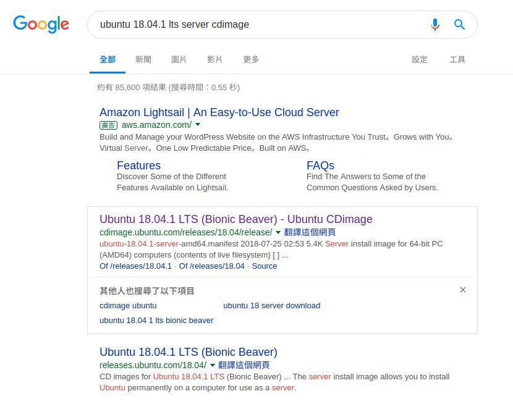The image size is (513, 404).
Task: Click the Google logo
Action: click(x=41, y=24)
